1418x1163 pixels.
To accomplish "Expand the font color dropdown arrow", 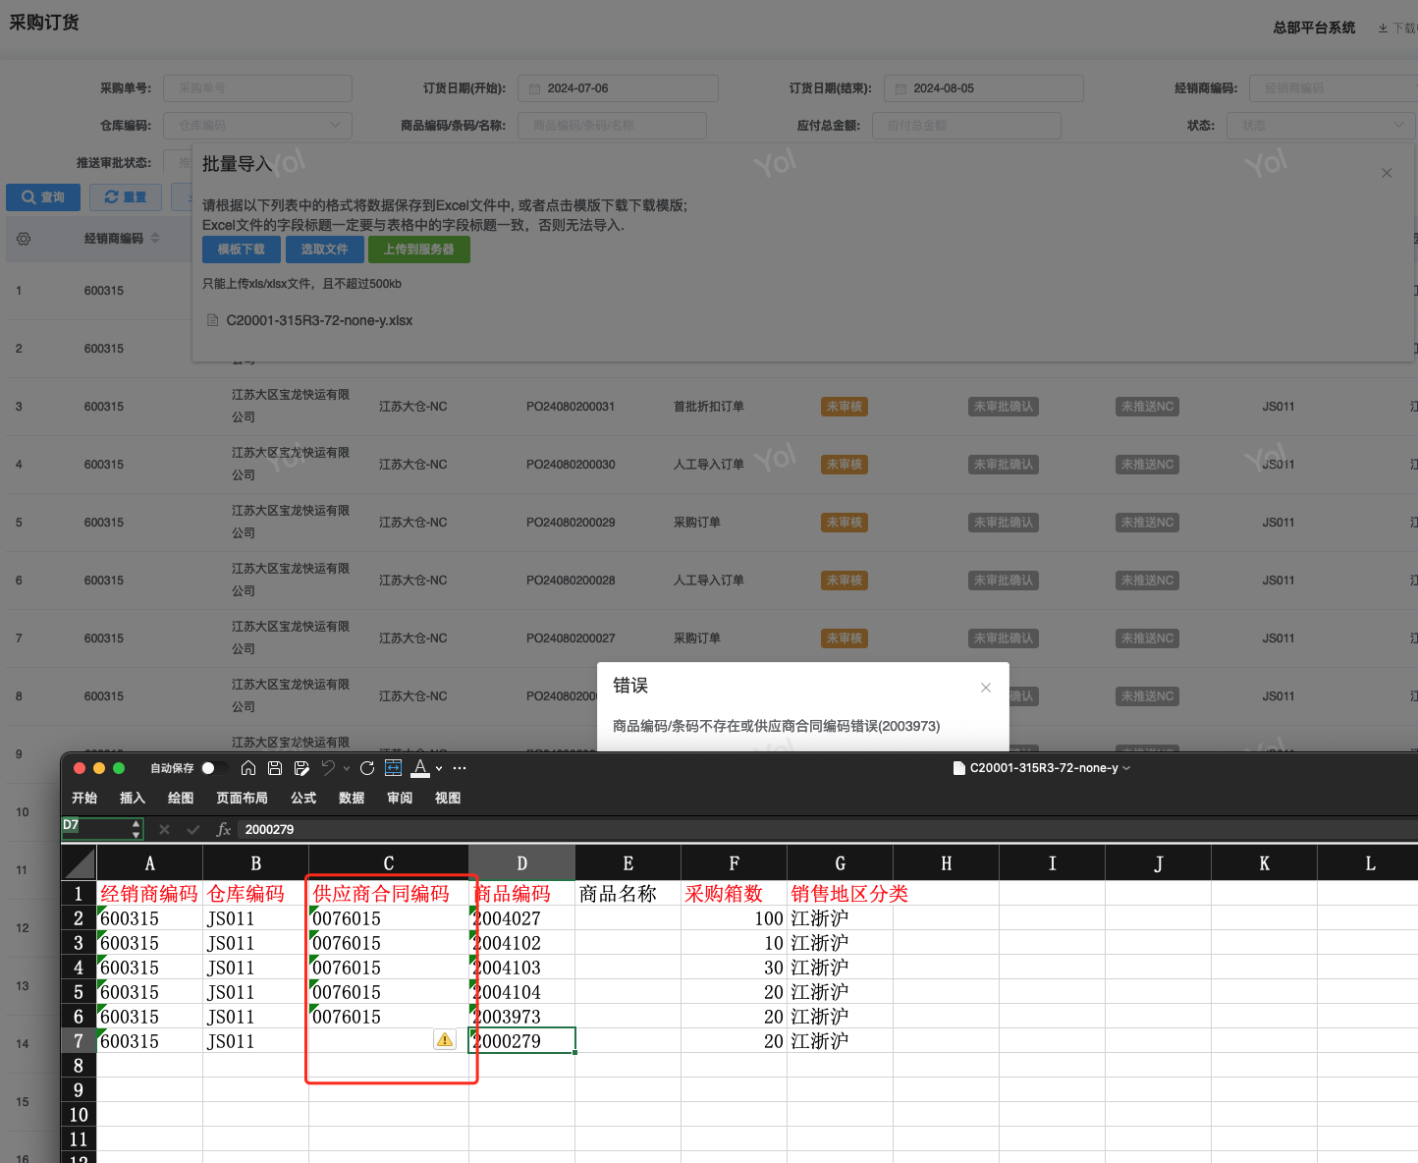I will [x=439, y=769].
